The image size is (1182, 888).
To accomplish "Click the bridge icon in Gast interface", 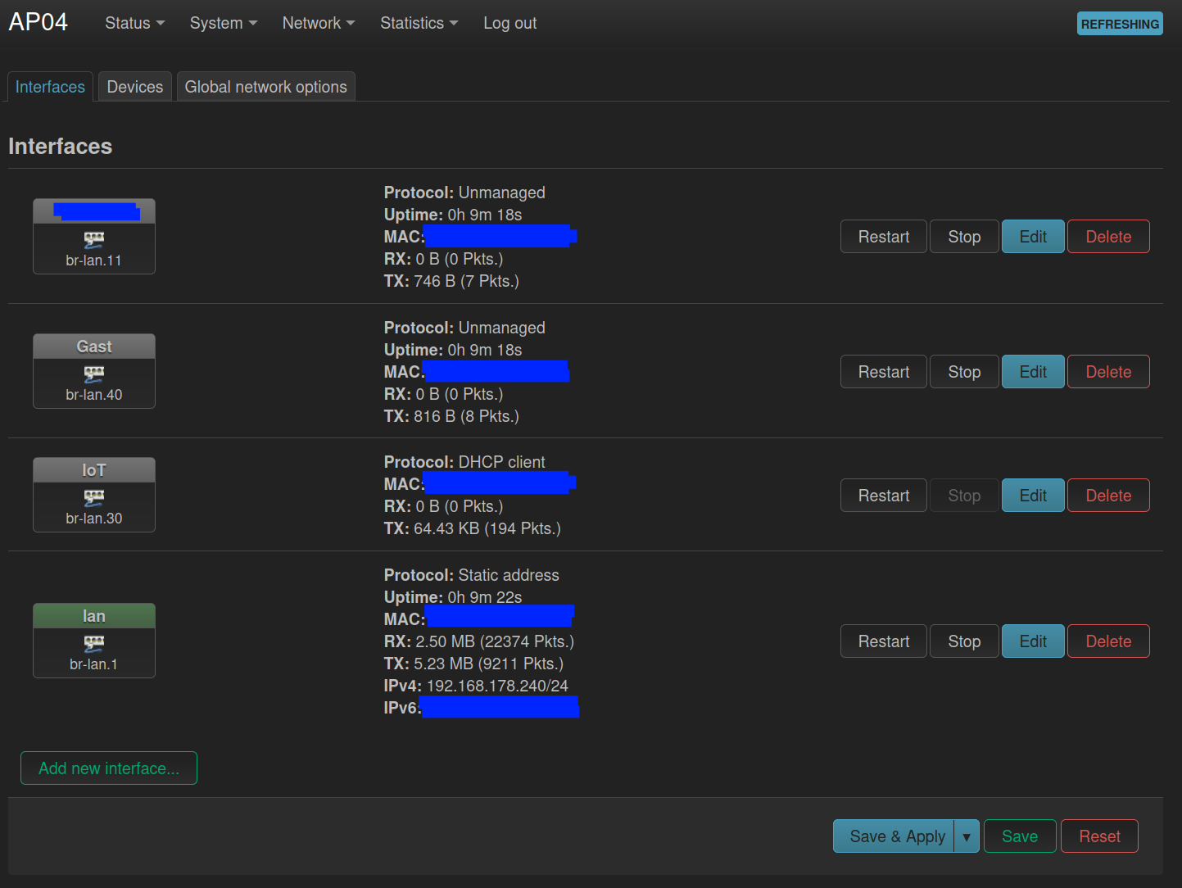I will pos(94,374).
